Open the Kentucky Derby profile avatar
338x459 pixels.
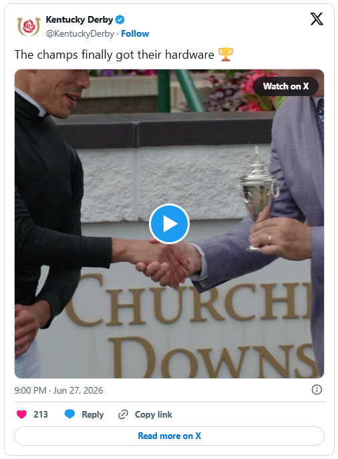tap(29, 26)
